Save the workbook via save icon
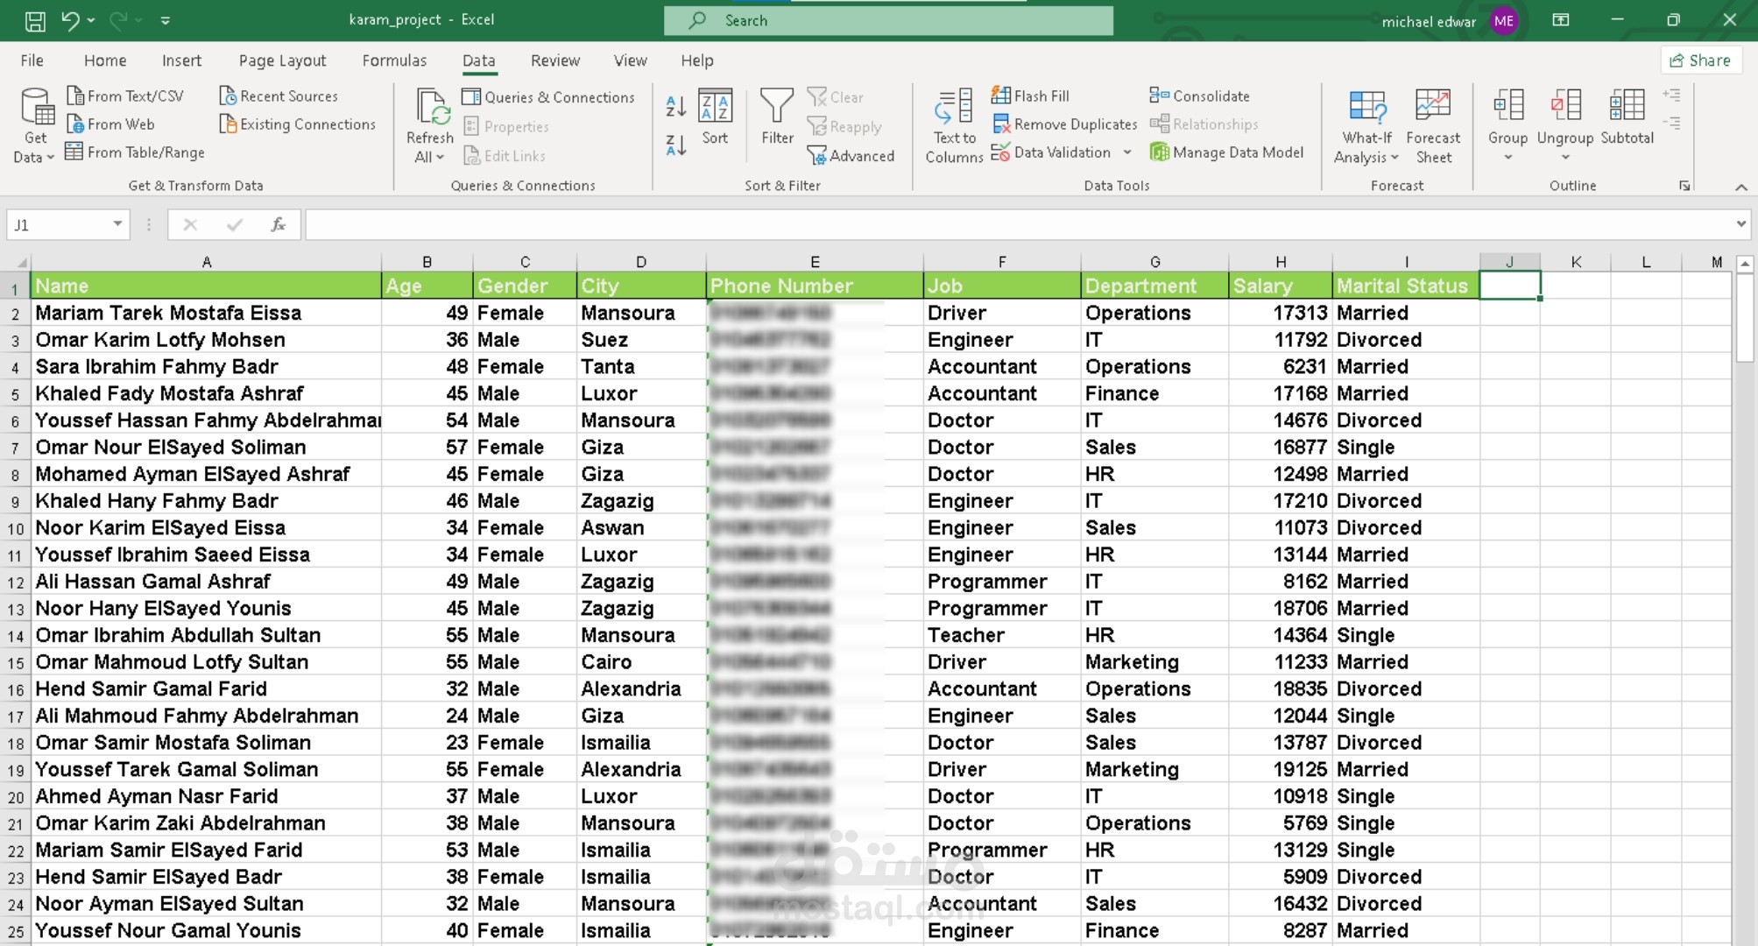The width and height of the screenshot is (1758, 946). 35,20
